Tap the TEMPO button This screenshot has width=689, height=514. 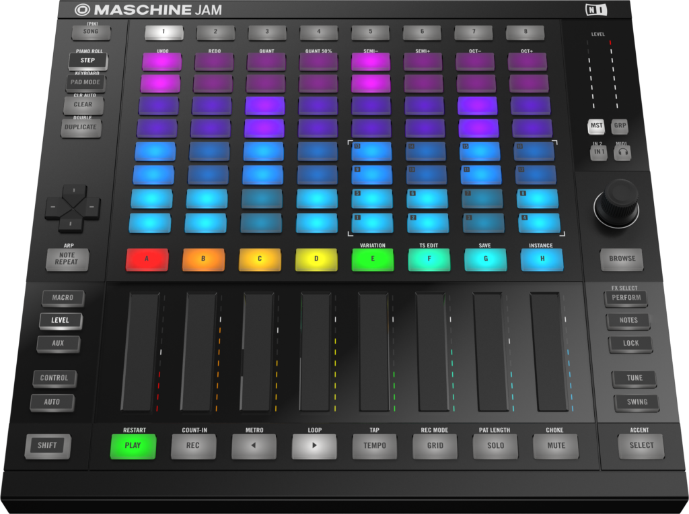click(x=374, y=445)
